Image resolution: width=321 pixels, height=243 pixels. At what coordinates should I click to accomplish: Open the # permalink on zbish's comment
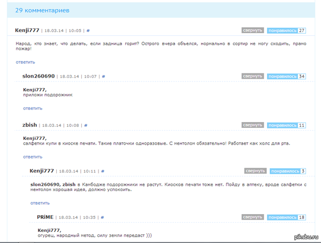pyautogui.click(x=86, y=125)
